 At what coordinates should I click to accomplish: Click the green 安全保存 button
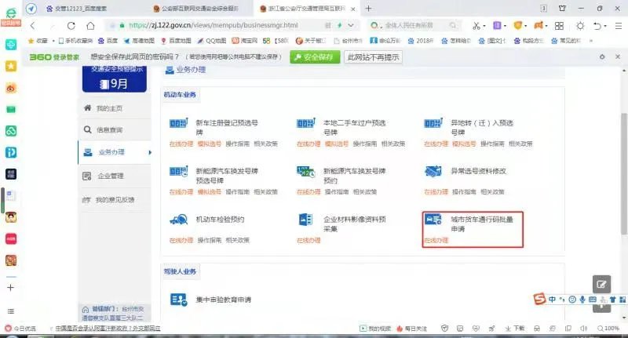point(315,57)
